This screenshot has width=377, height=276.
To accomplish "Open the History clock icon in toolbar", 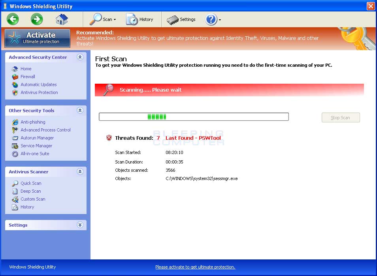I will 132,19.
